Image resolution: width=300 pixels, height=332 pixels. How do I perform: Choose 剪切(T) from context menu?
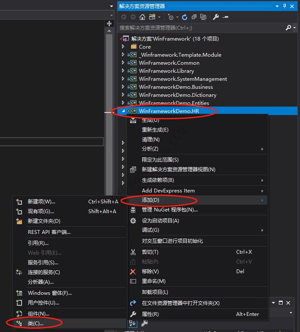197,252
